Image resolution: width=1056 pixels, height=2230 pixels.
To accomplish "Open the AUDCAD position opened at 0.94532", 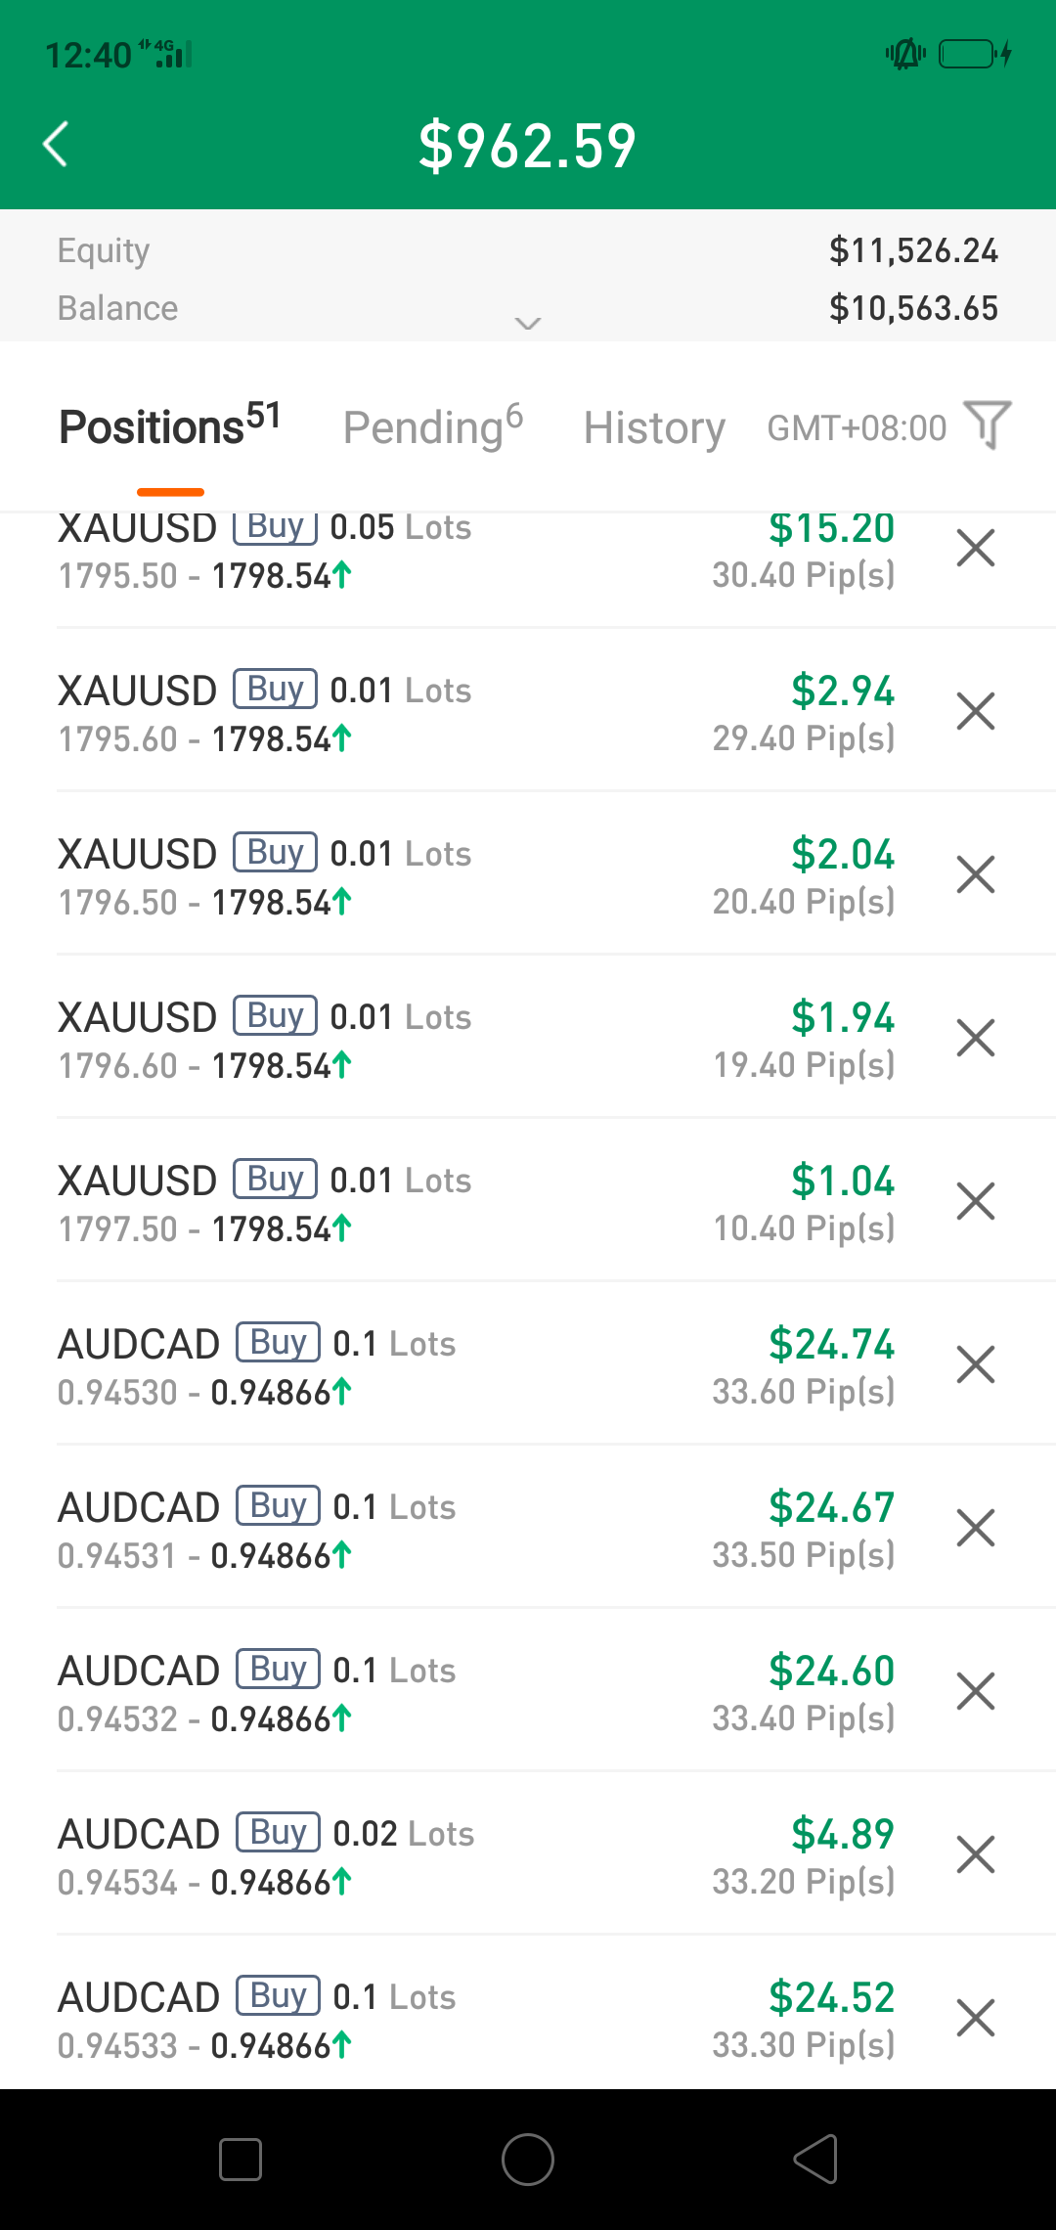I will tap(391, 1692).
